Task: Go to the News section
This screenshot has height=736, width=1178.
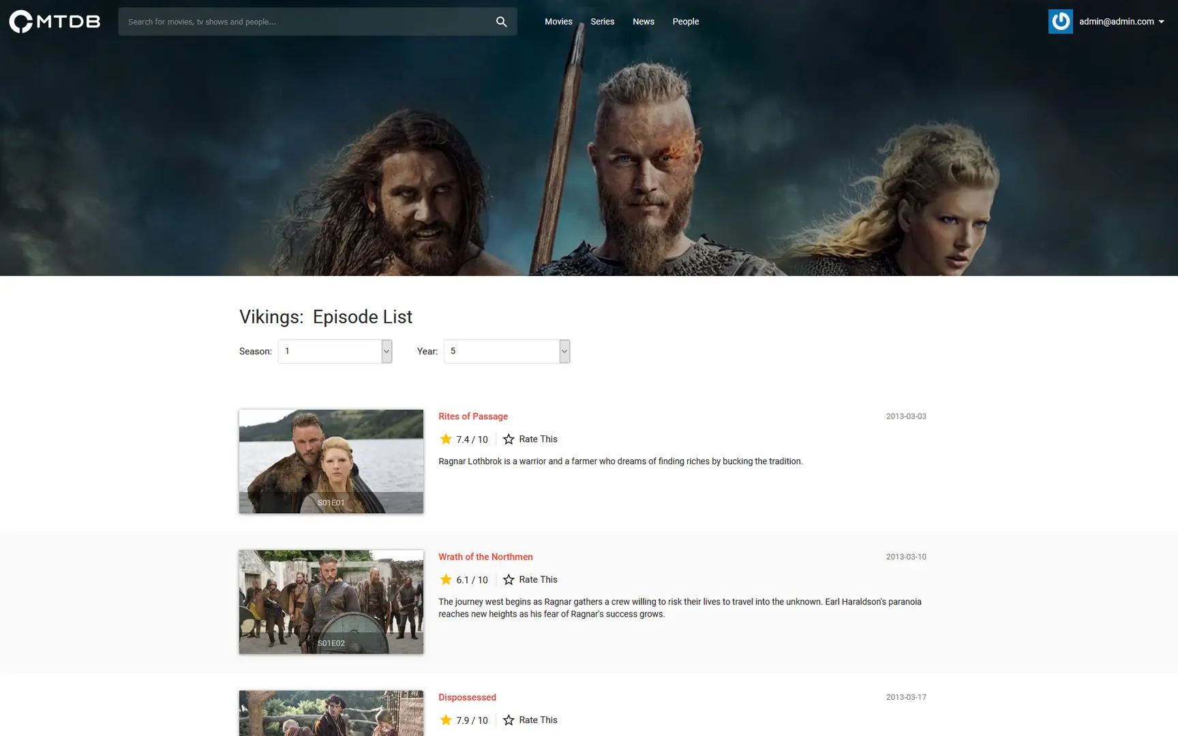Action: pyautogui.click(x=643, y=22)
